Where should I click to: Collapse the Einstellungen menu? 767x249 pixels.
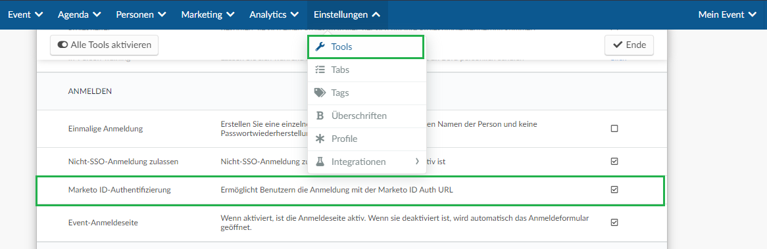[347, 14]
